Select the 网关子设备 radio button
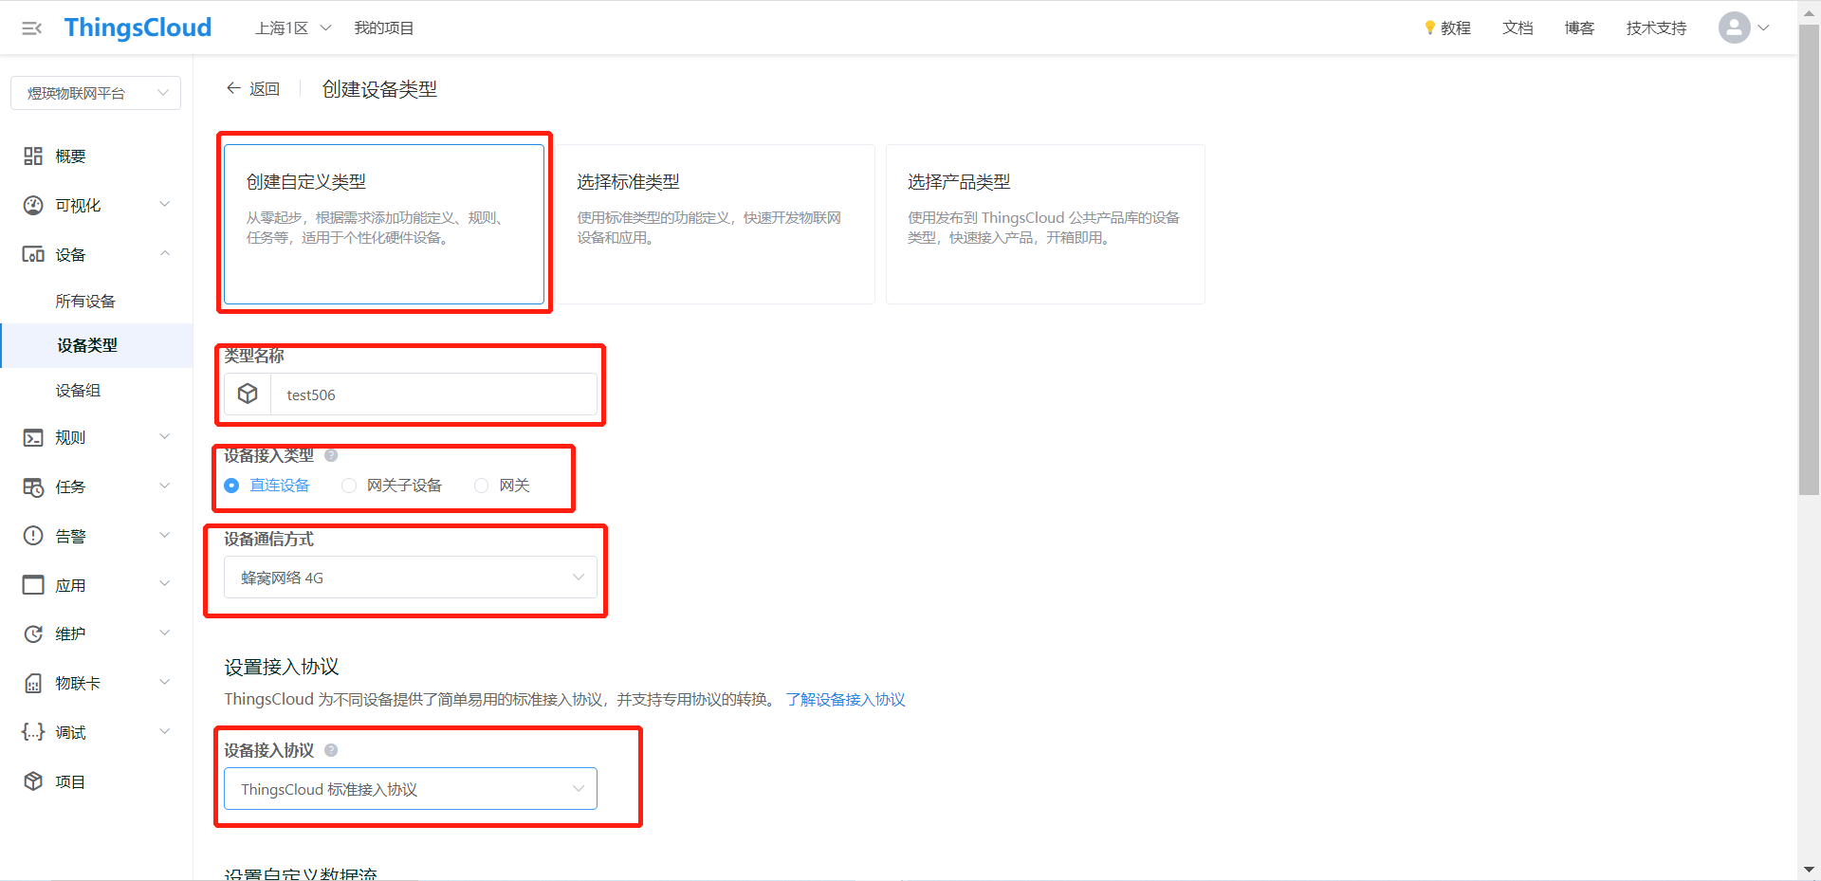The width and height of the screenshot is (1821, 881). 349,486
